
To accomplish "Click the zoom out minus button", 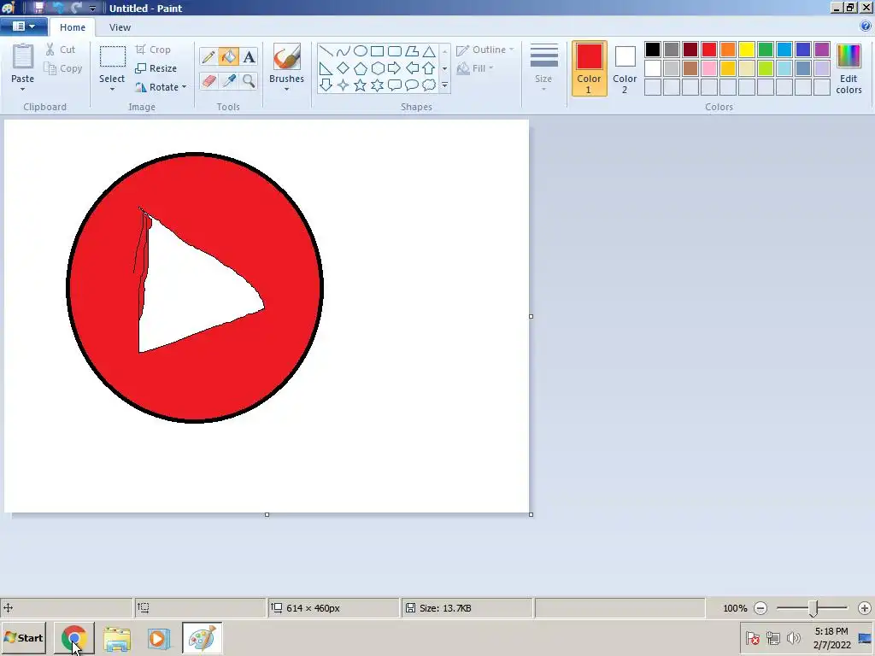I will (760, 608).
